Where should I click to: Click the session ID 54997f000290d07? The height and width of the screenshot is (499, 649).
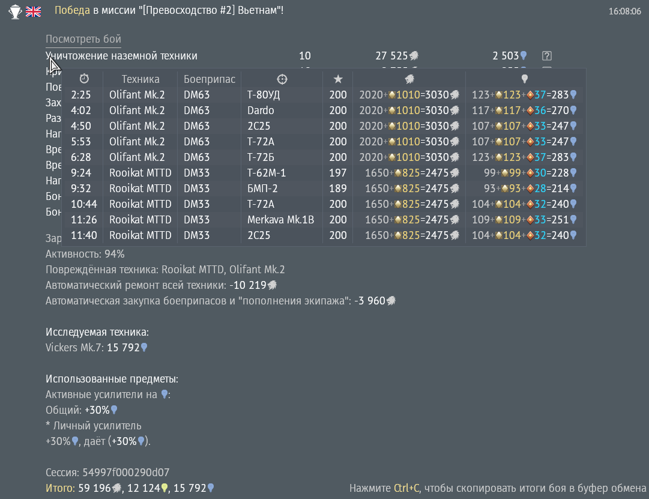(126, 473)
